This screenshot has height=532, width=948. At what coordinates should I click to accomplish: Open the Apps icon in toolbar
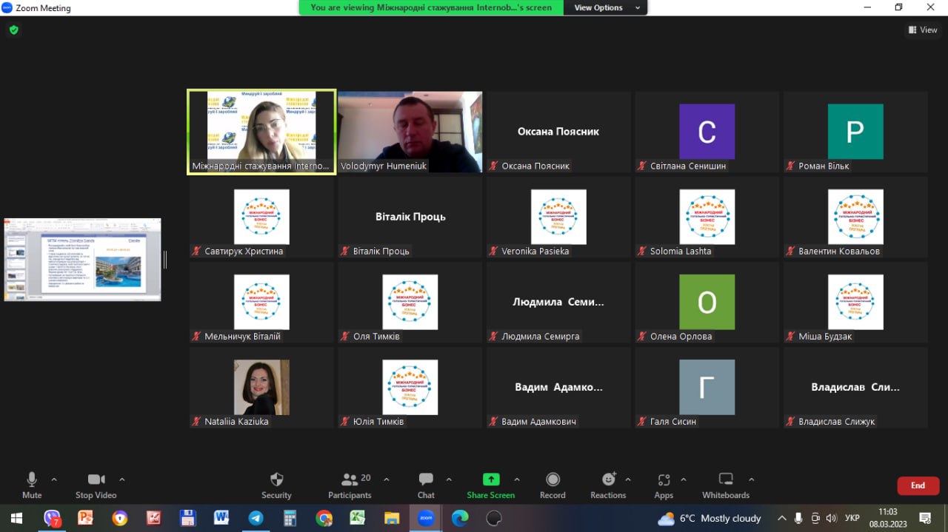(x=664, y=480)
